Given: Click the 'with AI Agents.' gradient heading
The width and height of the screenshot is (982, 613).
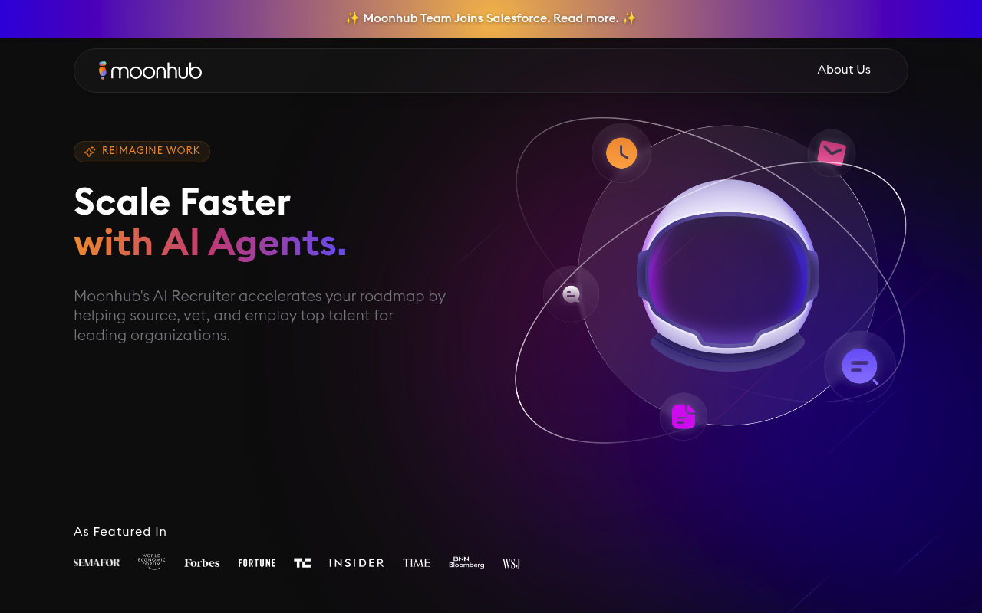Looking at the screenshot, I should (x=210, y=244).
